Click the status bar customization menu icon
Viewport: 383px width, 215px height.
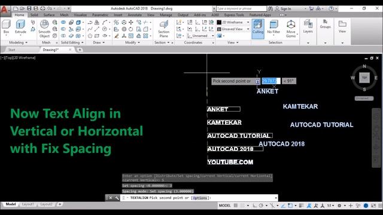[380, 205]
